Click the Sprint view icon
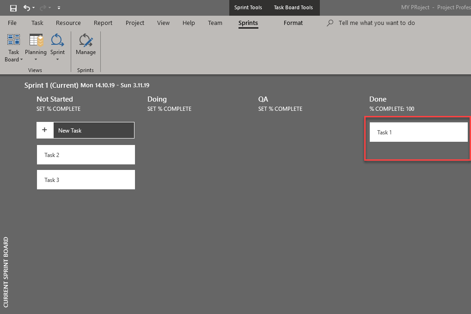The image size is (471, 314). [x=57, y=40]
